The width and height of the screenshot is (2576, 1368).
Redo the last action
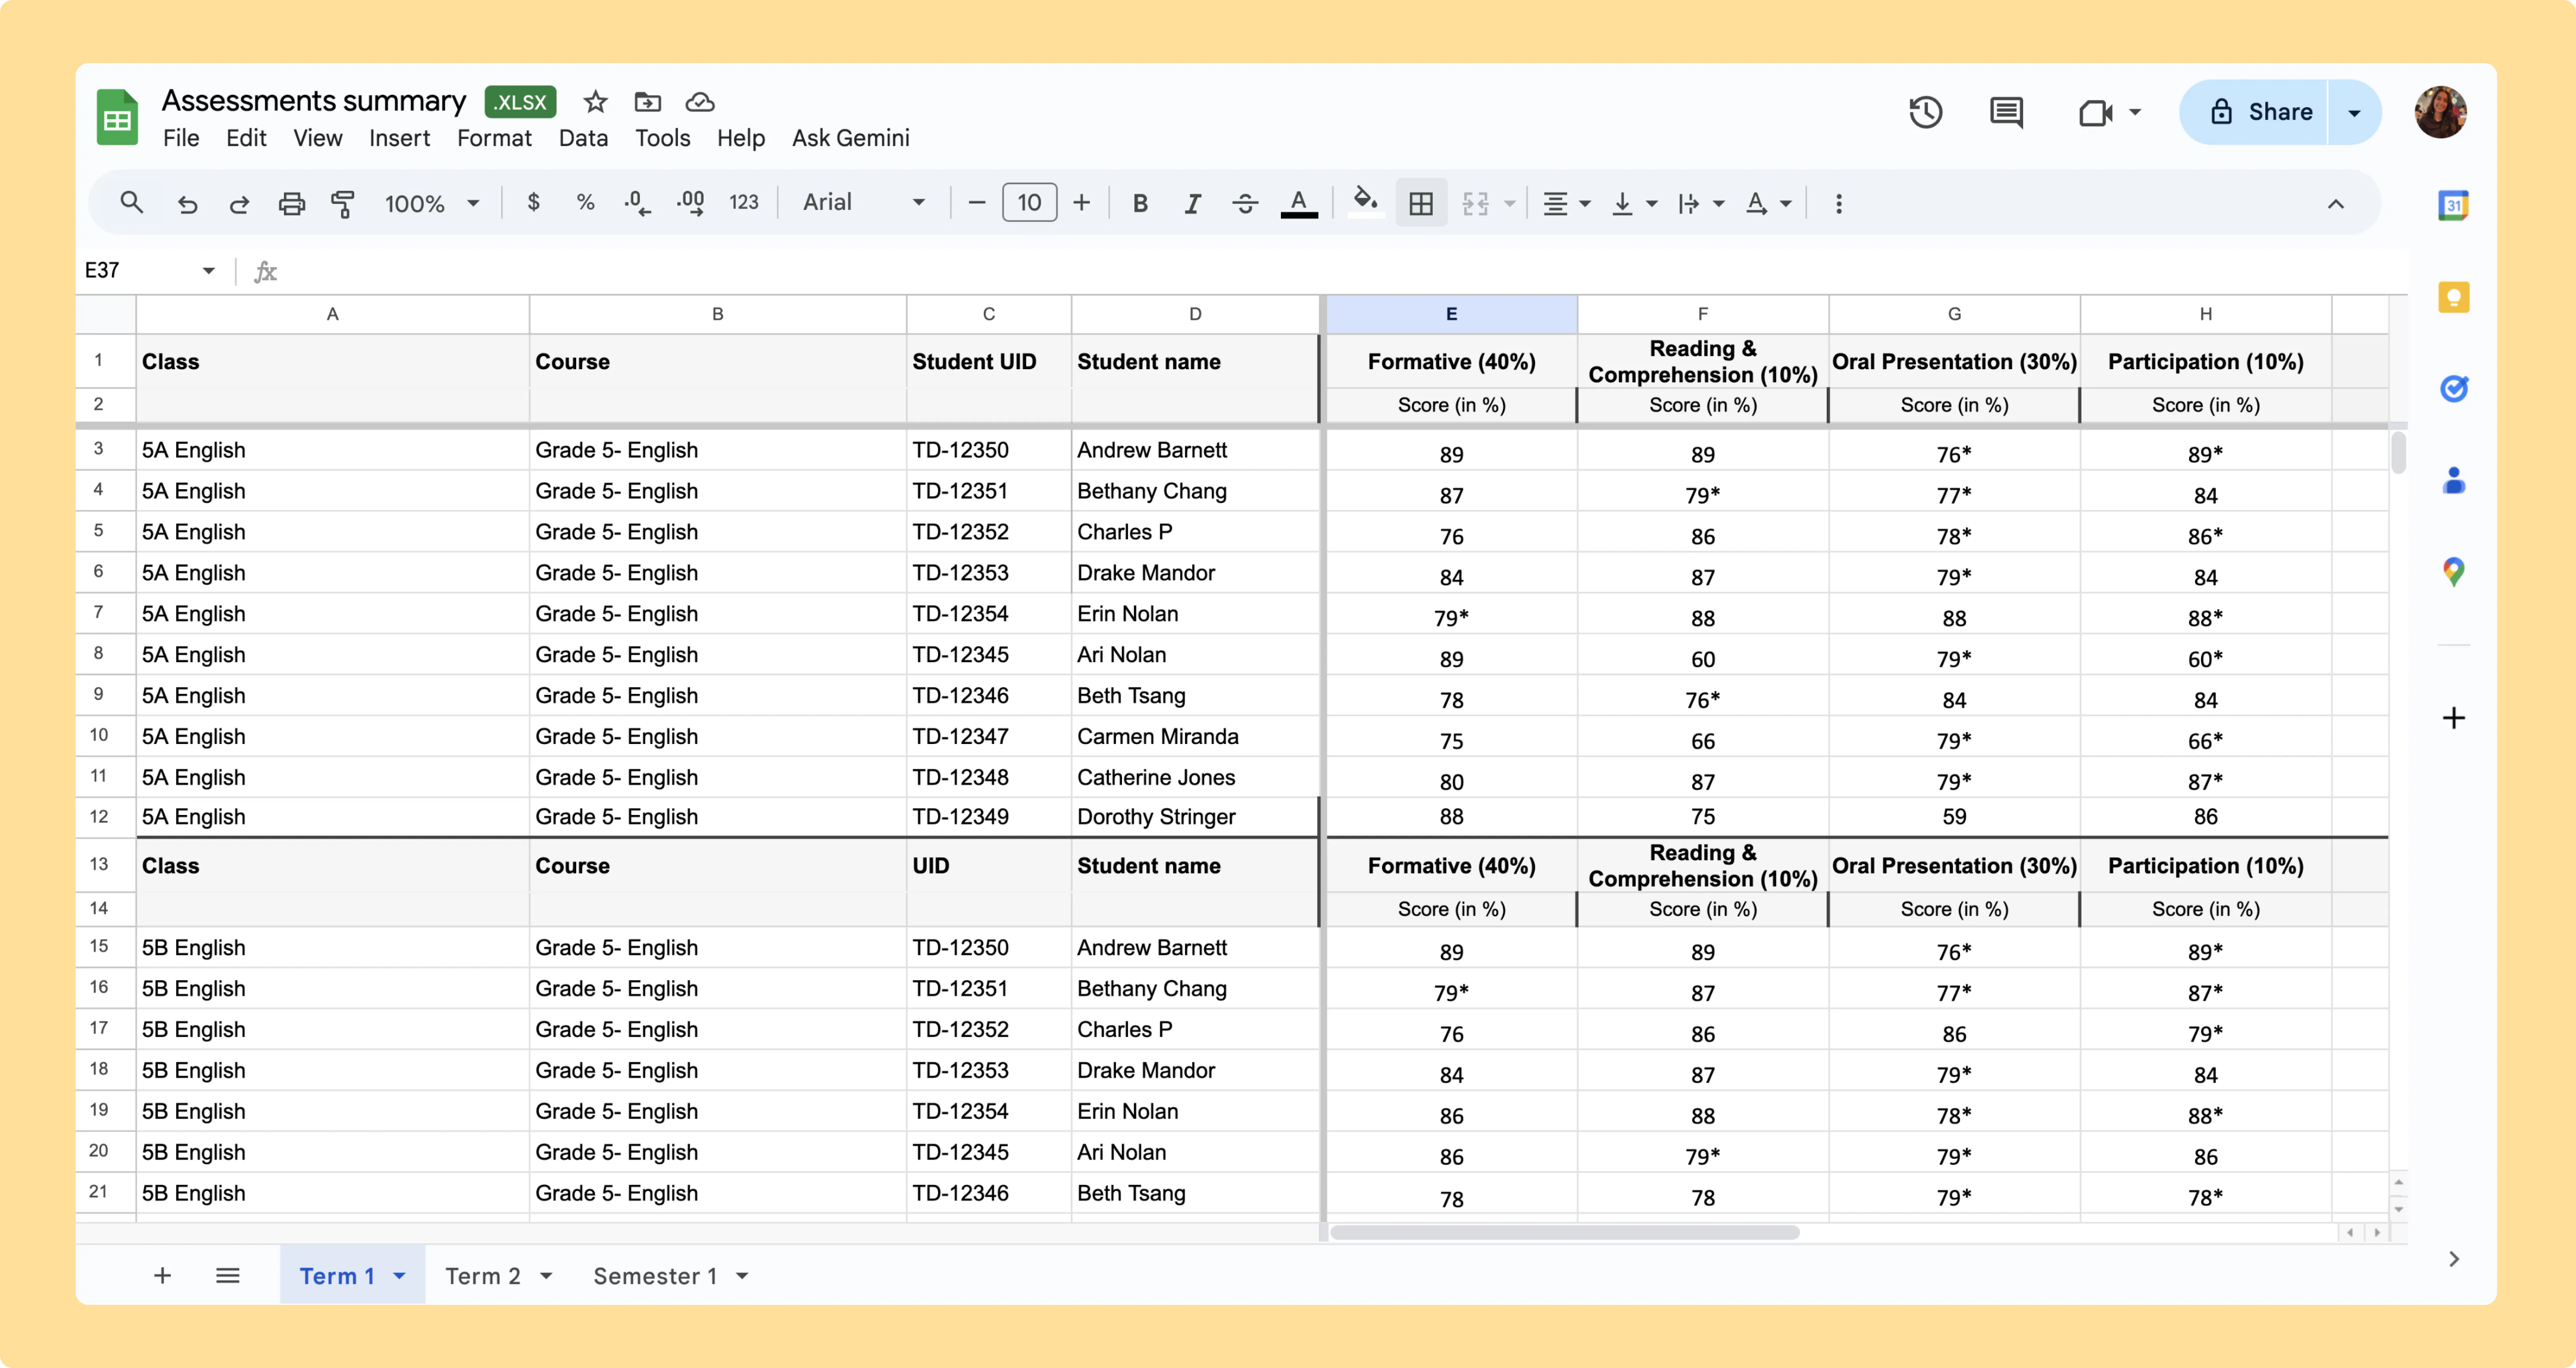pyautogui.click(x=239, y=204)
